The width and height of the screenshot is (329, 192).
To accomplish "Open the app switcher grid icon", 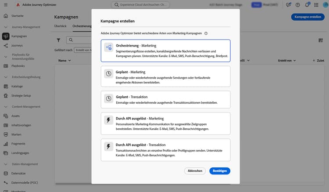I will point(316,5).
